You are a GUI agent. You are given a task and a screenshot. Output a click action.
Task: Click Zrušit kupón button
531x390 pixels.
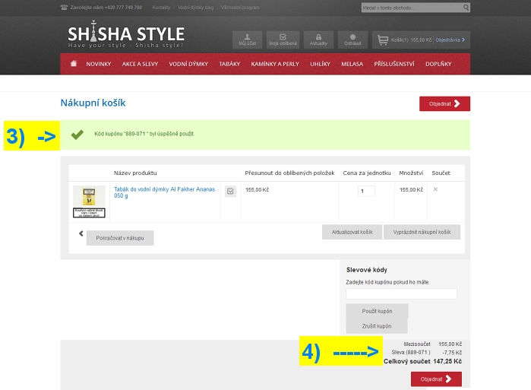coord(377,326)
